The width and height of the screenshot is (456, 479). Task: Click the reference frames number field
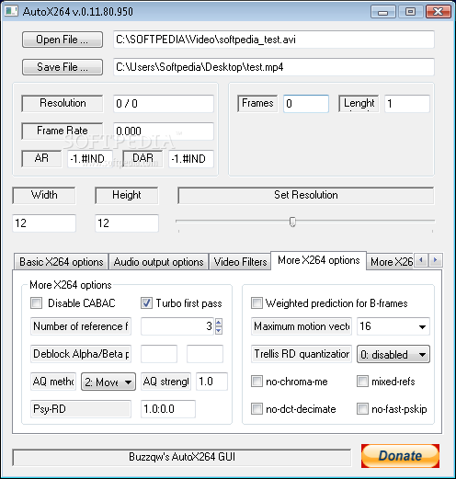[177, 326]
